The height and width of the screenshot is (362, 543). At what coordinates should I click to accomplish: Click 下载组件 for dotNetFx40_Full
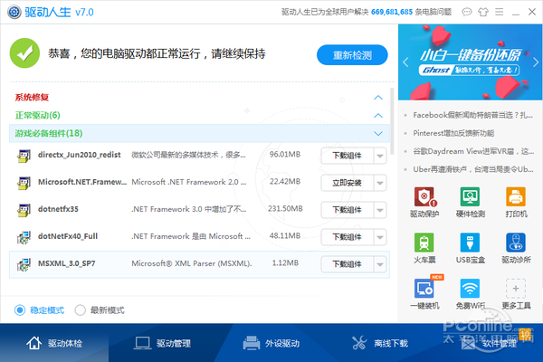[348, 237]
